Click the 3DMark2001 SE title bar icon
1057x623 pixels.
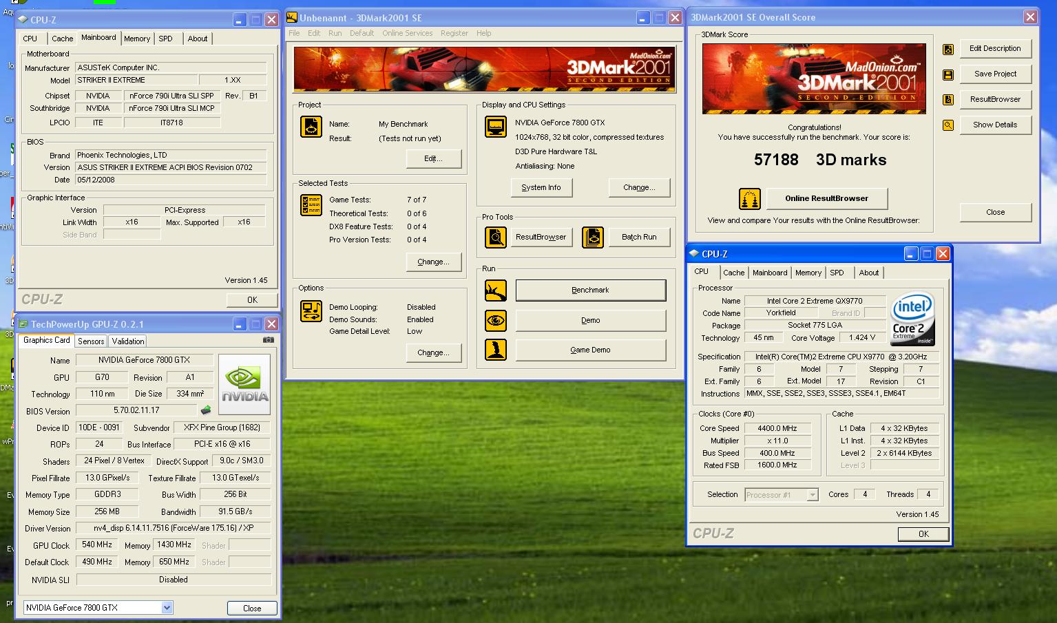click(292, 18)
